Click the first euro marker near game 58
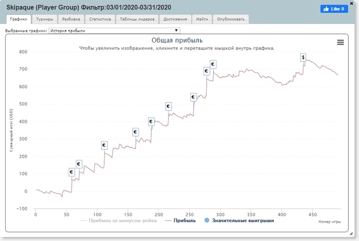The width and height of the screenshot is (359, 241). coord(72,172)
